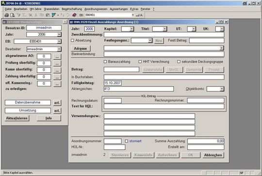Open the Bearbeiten menu
Image resolution: width=262 pixels, height=176 pixels.
click(x=20, y=9)
